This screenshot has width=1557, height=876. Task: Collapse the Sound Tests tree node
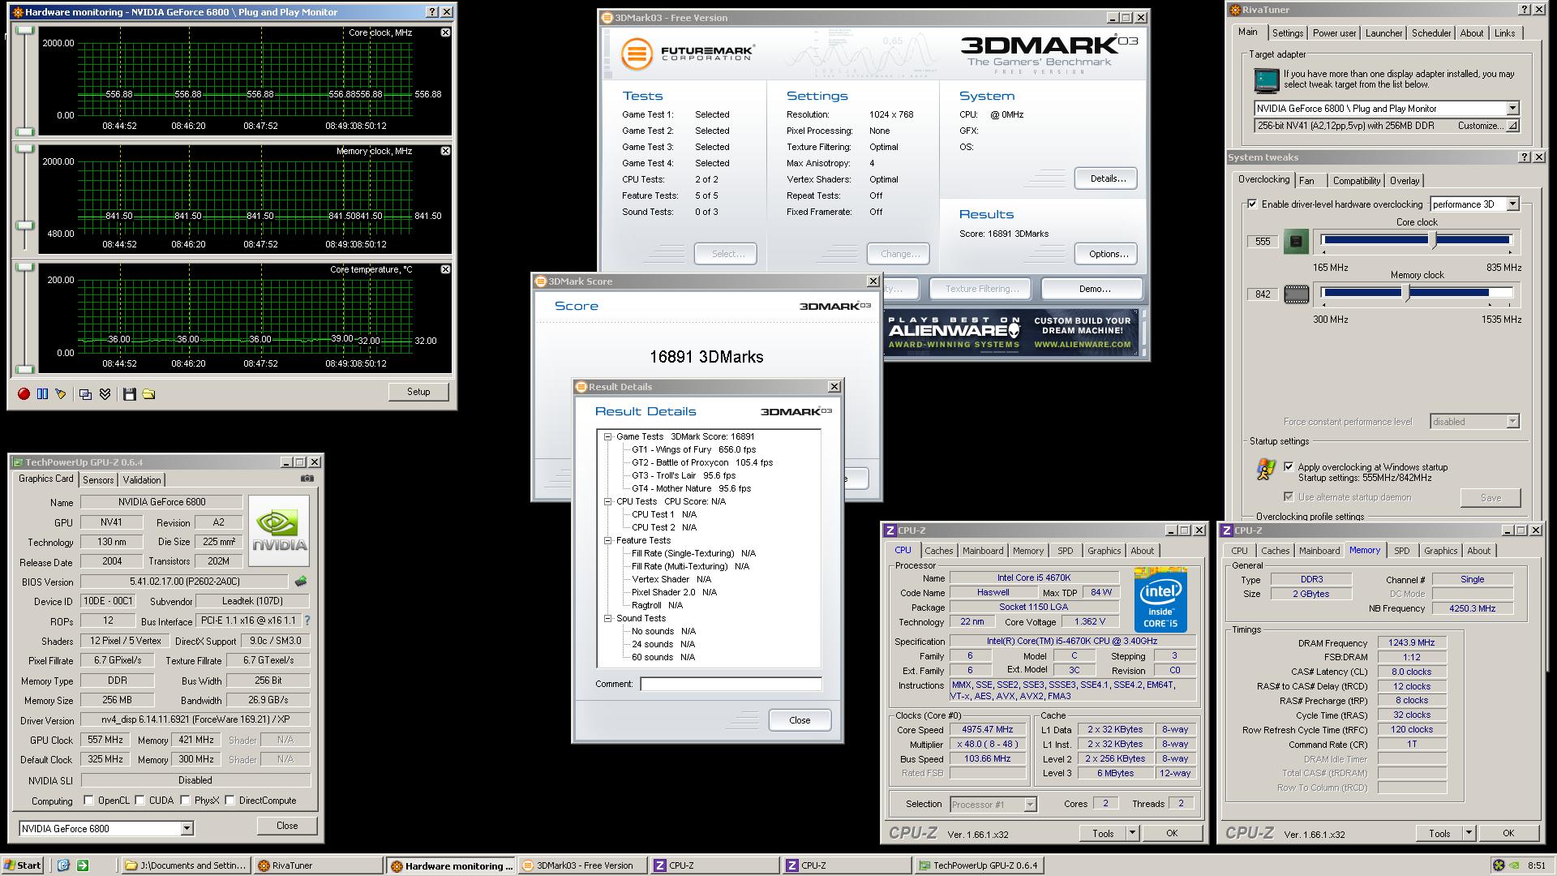pyautogui.click(x=607, y=618)
